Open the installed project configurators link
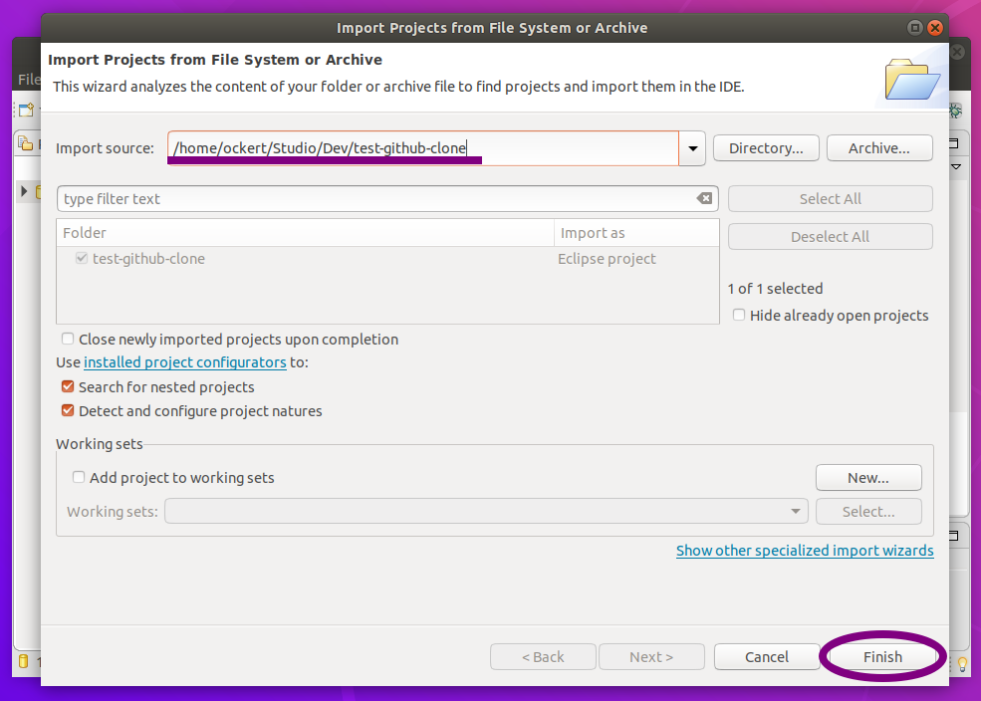 (x=185, y=362)
